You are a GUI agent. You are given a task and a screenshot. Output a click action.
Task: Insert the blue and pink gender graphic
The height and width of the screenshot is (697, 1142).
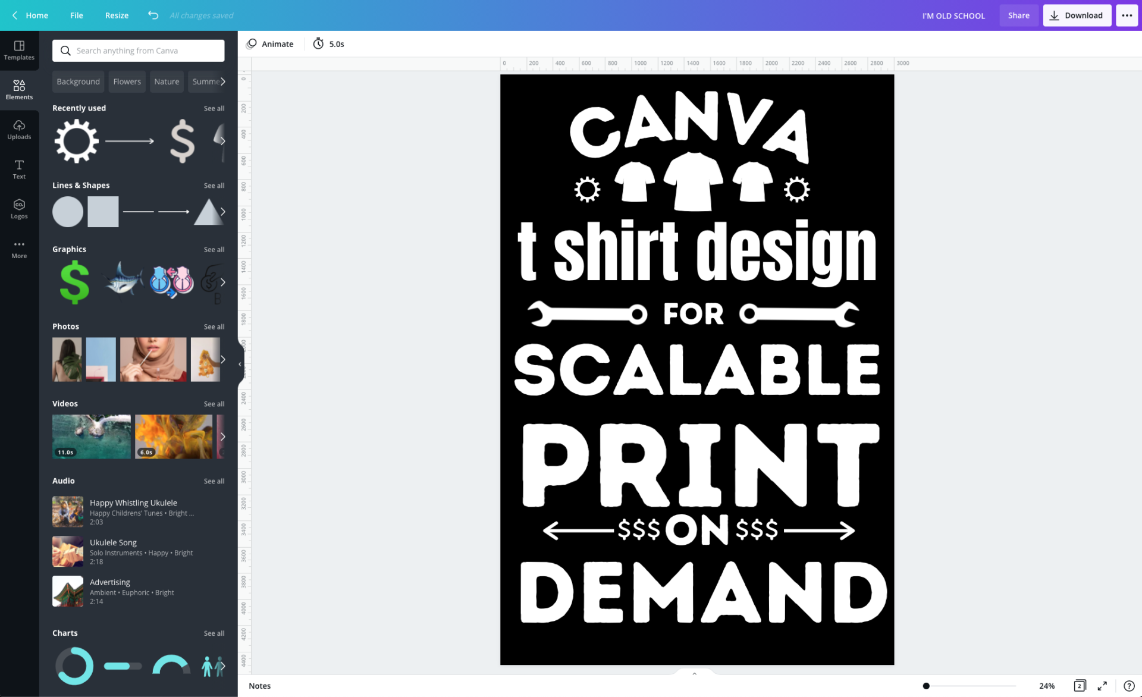[x=172, y=281]
